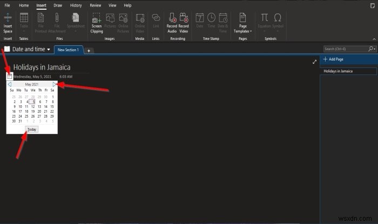The width and height of the screenshot is (378, 224).
Task: Click the Today button in calendar
Action: point(31,130)
